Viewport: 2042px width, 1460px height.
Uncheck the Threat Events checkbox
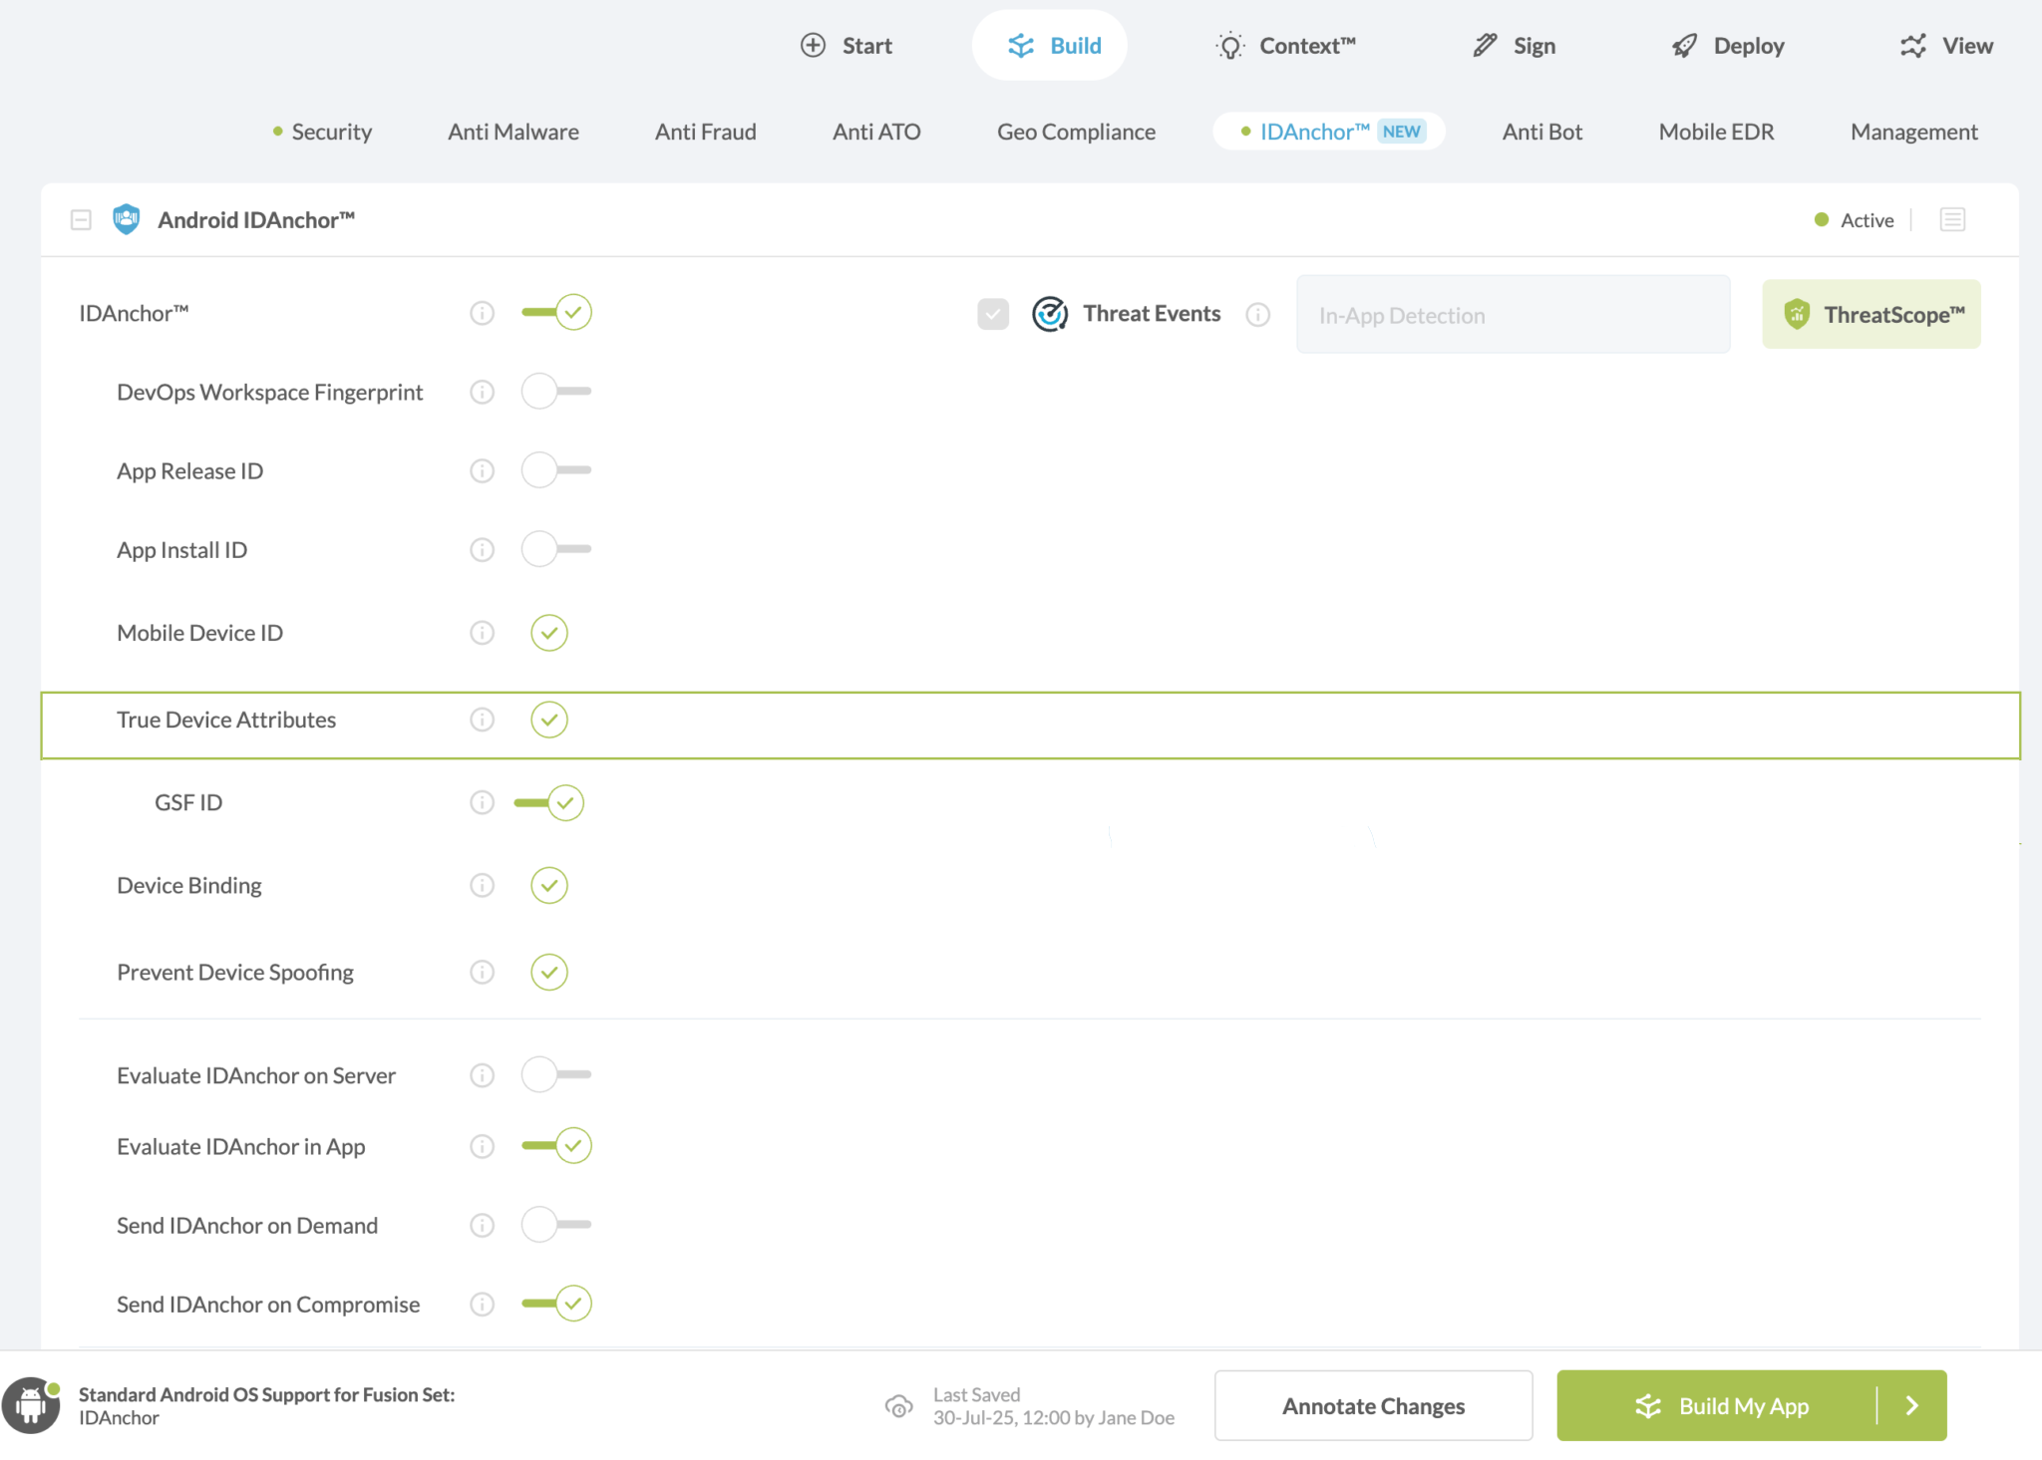pyautogui.click(x=992, y=313)
